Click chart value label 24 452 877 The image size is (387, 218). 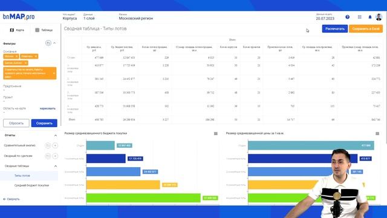(150, 171)
